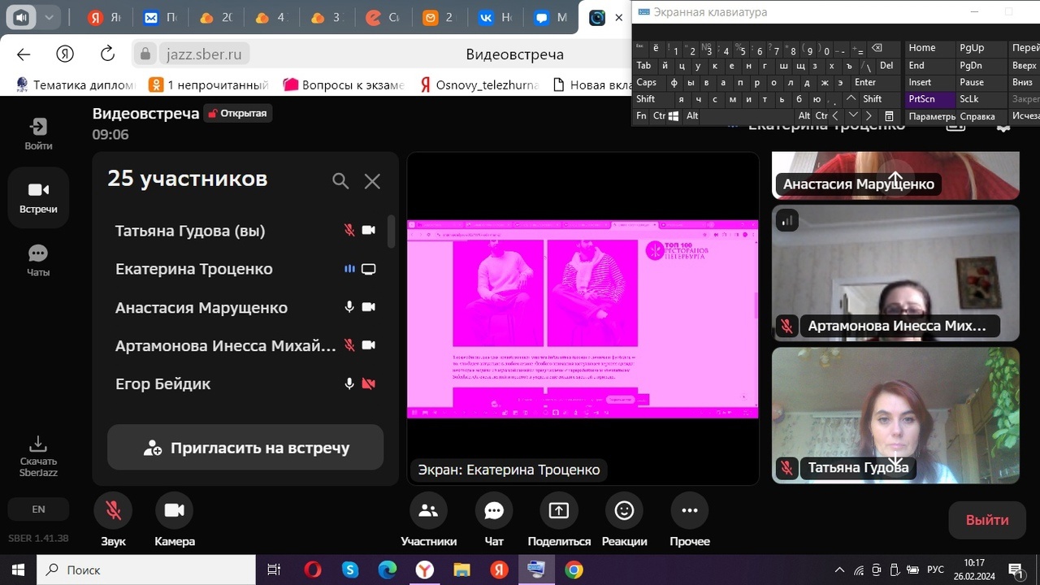Open Windows Start menu
This screenshot has height=585, width=1040.
point(18,570)
